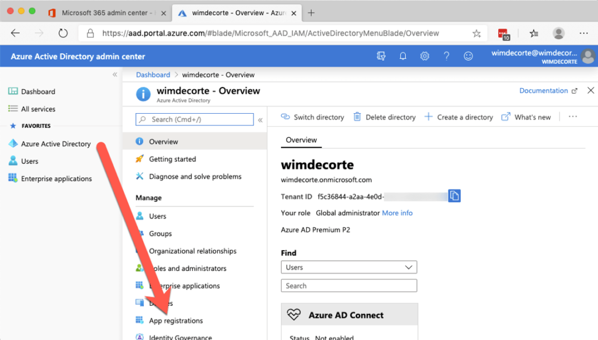Open the settings gear
The image size is (598, 340).
[425, 56]
